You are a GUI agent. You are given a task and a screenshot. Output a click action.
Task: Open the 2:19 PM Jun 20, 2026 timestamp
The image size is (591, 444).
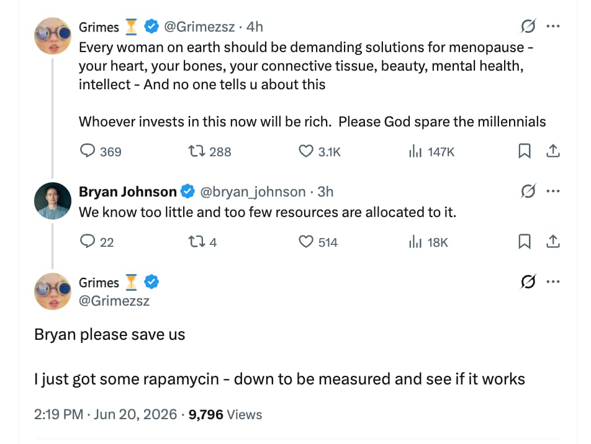coord(105,414)
